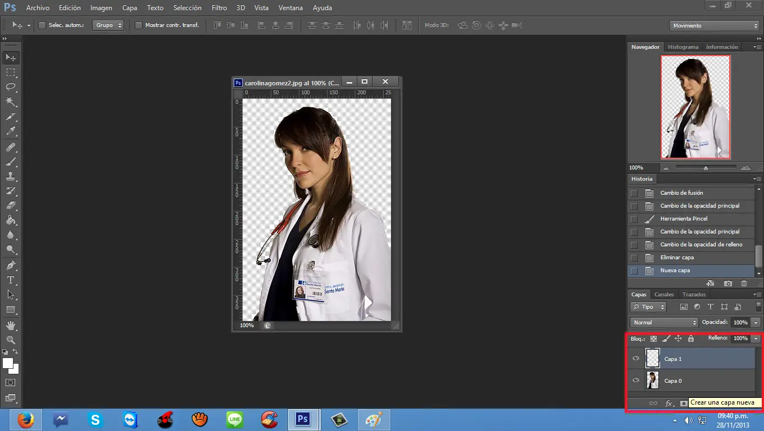Screen dimensions: 764x431
Task: Open the Navegador panel options menu
Action: point(756,47)
